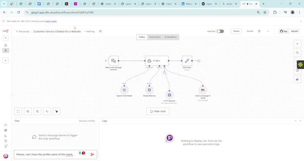Open the database icon in the sidebar
The height and width of the screenshot is (161, 304).
pyautogui.click(x=6, y=130)
